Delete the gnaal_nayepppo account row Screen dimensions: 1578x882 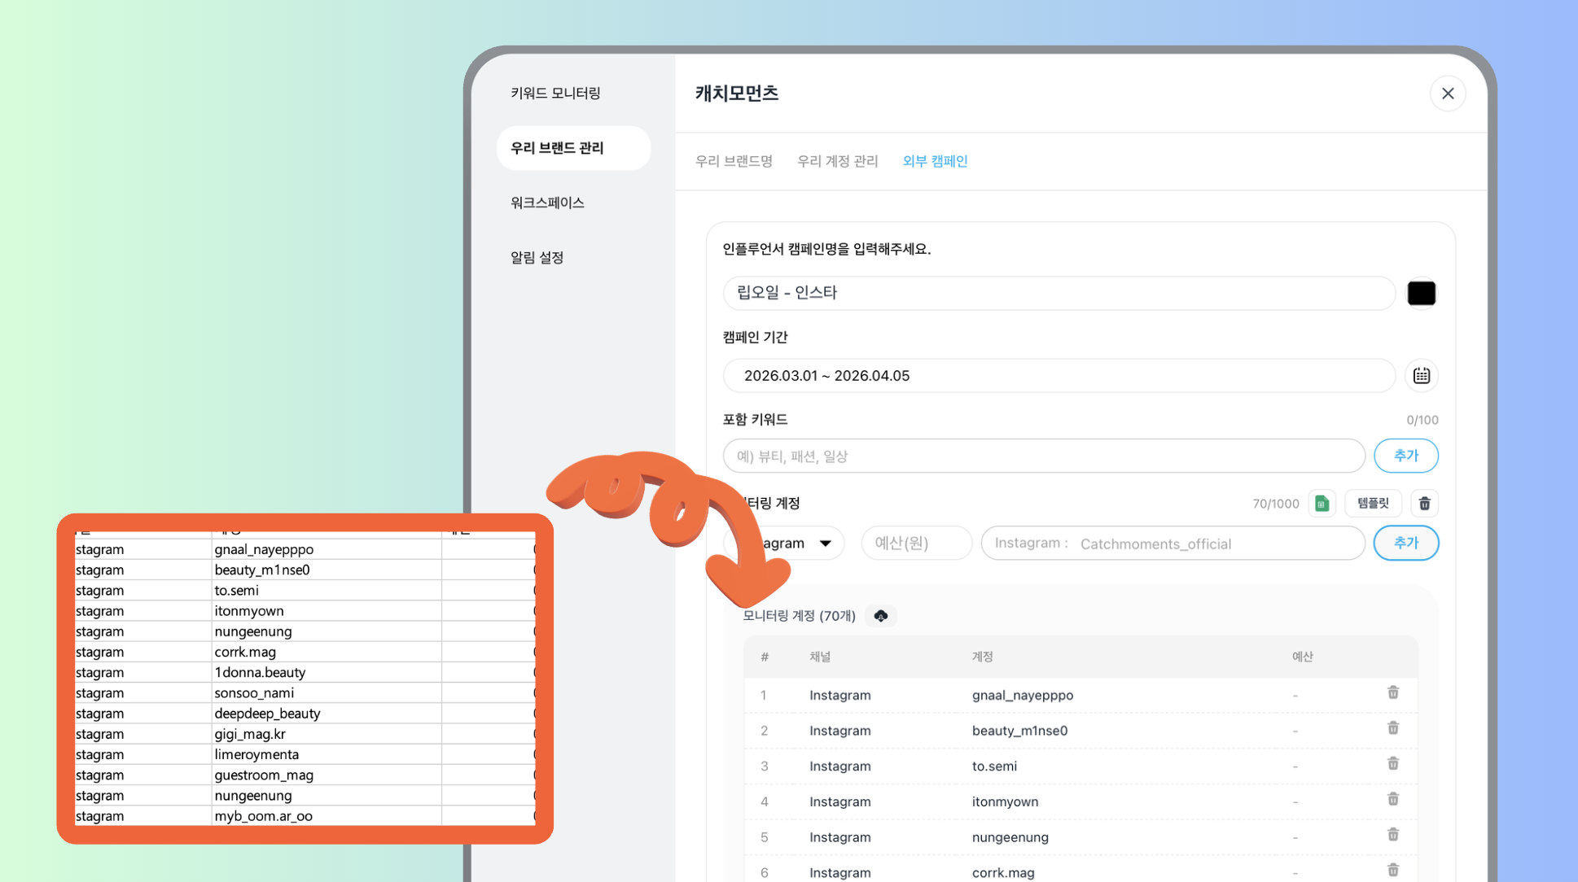coord(1392,693)
